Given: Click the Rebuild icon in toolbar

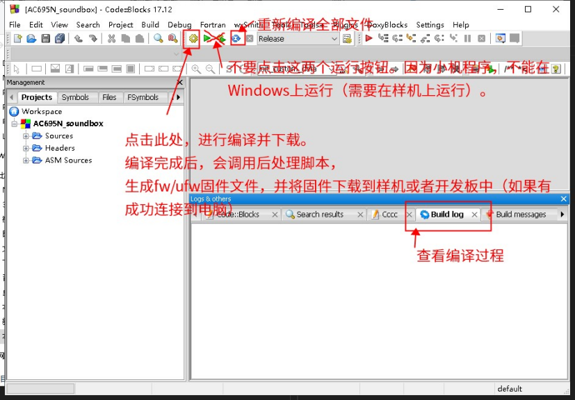Looking at the screenshot, I should click(x=236, y=38).
